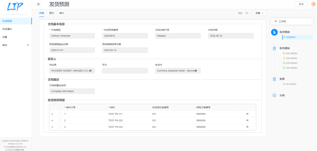
Task: Open the 回复 dropdown
Action: point(259,13)
